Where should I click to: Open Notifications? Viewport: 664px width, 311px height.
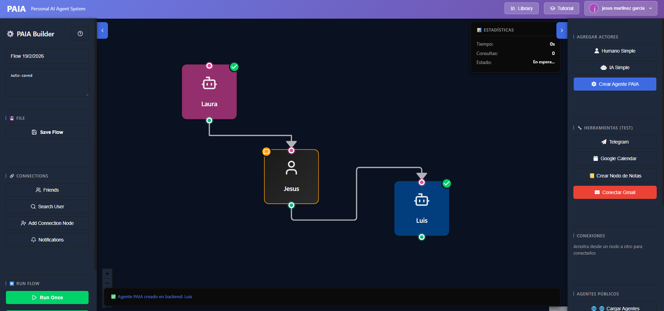point(47,240)
